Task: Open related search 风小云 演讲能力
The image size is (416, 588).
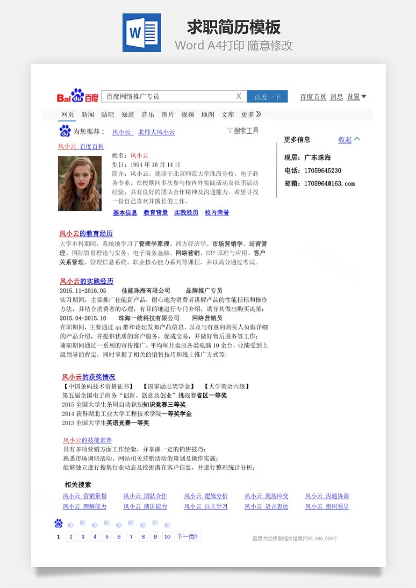Action: click(x=145, y=507)
